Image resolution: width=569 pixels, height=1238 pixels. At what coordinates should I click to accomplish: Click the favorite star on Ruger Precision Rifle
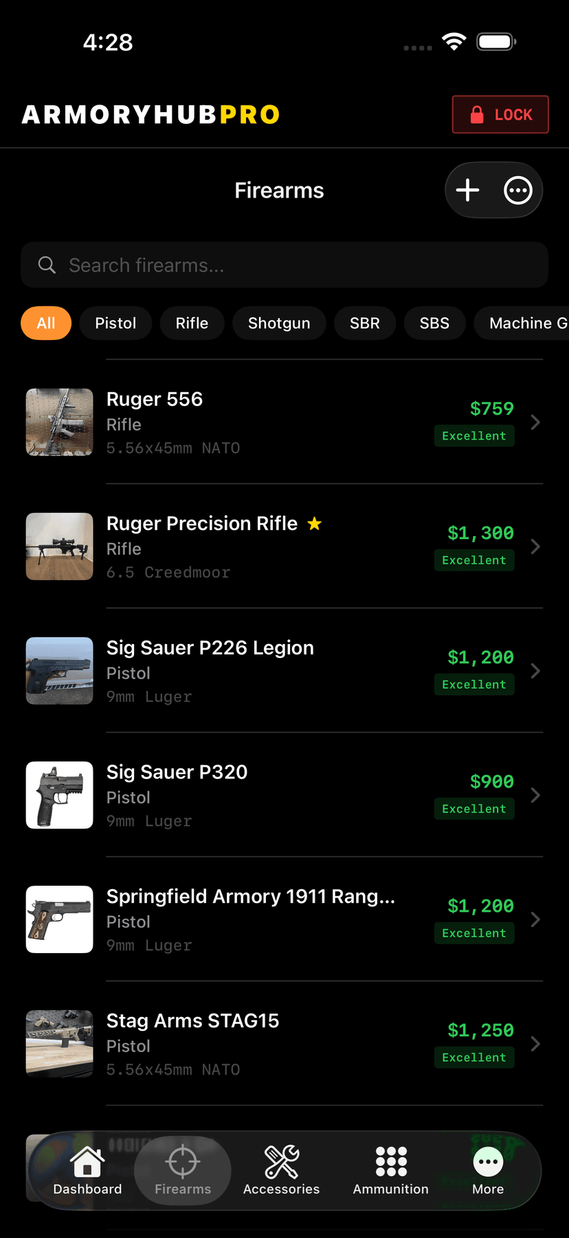pos(315,524)
